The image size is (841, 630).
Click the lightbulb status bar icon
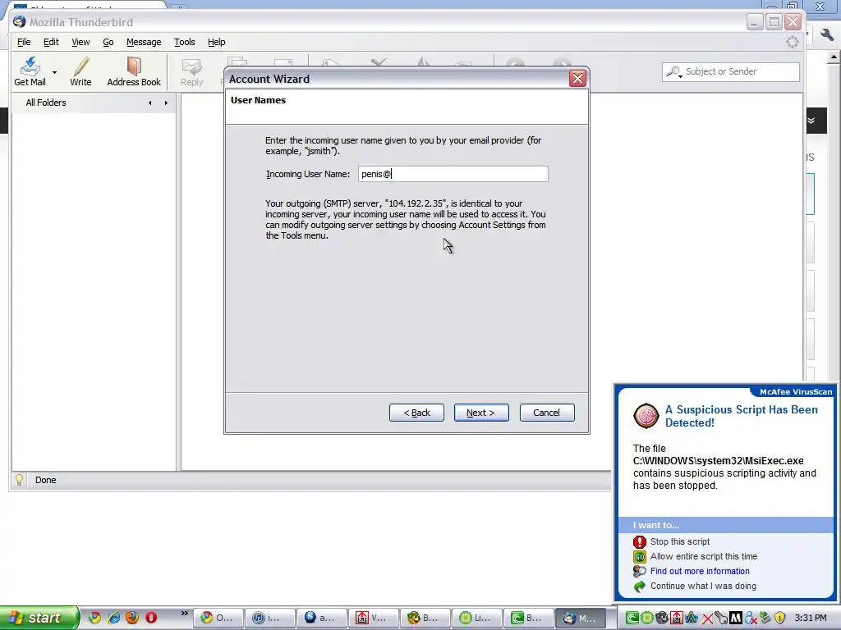[x=20, y=479]
